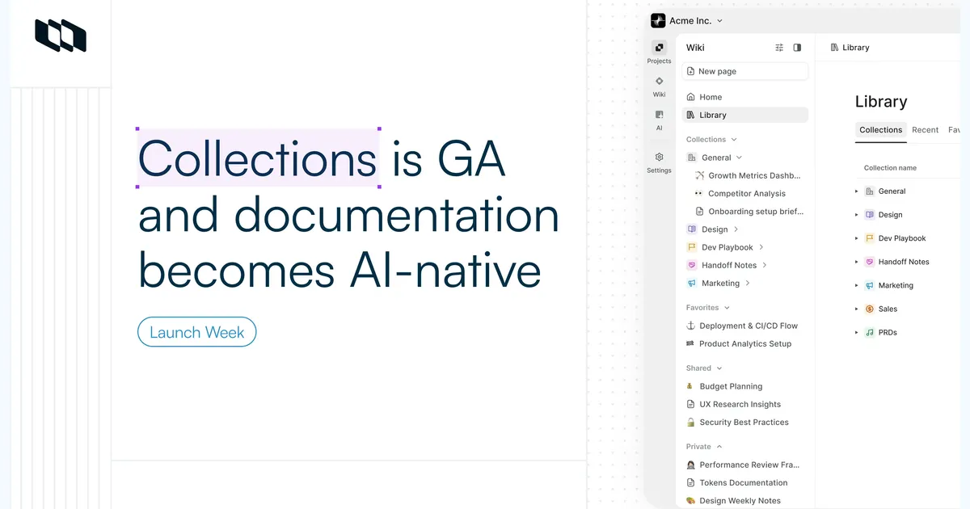The image size is (970, 509).
Task: Toggle the sidebar panel icon in the Wiki header
Action: 797,48
